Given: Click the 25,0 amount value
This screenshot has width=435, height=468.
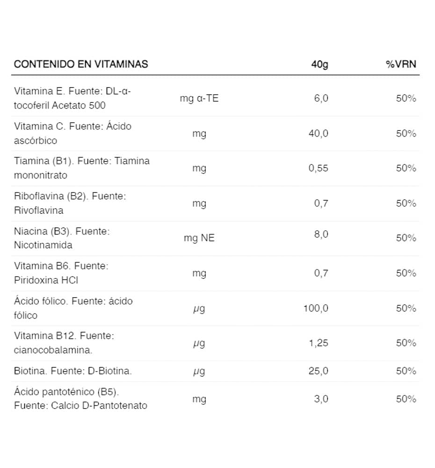Looking at the screenshot, I should pyautogui.click(x=319, y=371).
